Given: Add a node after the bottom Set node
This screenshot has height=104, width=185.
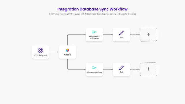Looking at the screenshot, I should (148, 69).
